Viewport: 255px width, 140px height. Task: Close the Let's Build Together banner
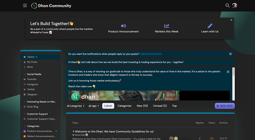231,20
